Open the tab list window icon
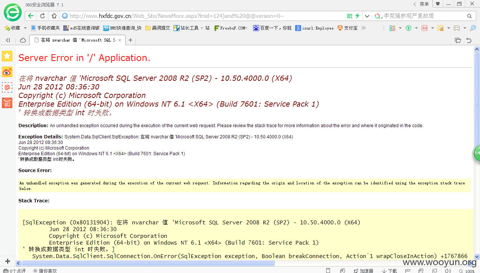480x273 pixels. (457, 40)
